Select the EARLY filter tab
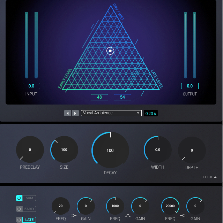This screenshot has width=223, height=223. tap(30, 209)
